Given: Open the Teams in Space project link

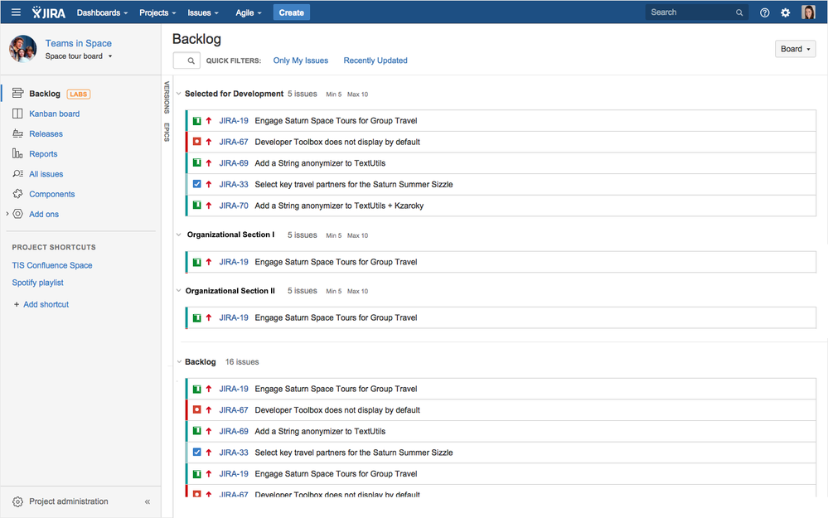Looking at the screenshot, I should click(x=78, y=43).
